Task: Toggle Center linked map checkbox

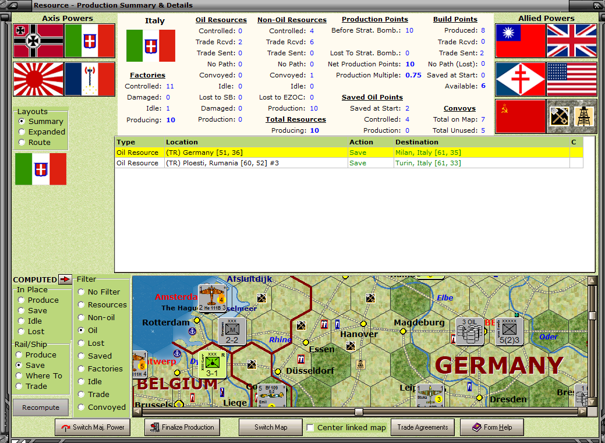Action: [x=310, y=427]
